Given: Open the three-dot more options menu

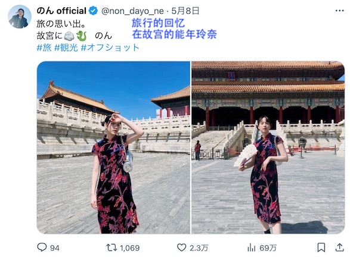Looking at the screenshot, I should coord(339,11).
